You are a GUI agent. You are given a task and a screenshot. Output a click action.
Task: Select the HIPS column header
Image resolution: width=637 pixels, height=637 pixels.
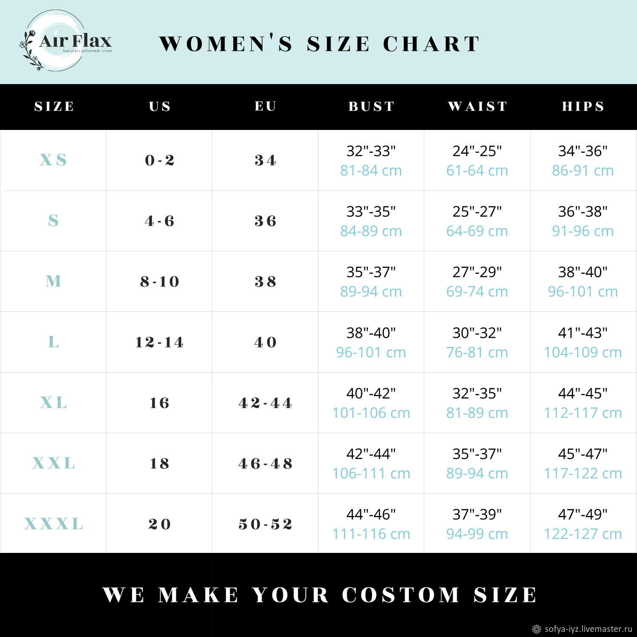click(583, 106)
